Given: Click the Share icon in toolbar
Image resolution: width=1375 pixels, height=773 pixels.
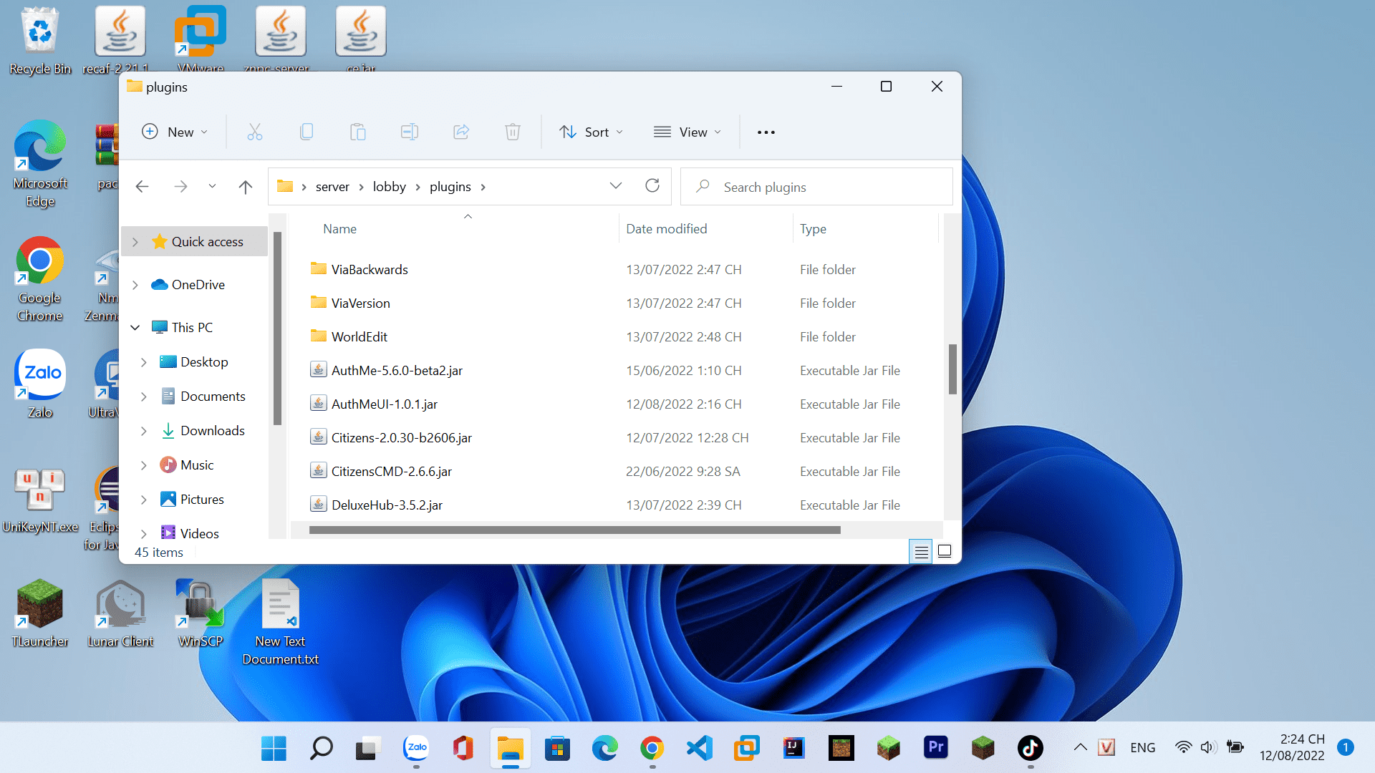Looking at the screenshot, I should [x=461, y=132].
